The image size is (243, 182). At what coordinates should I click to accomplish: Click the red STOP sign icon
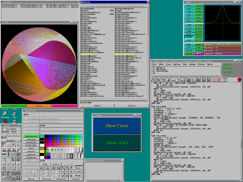click(x=239, y=79)
